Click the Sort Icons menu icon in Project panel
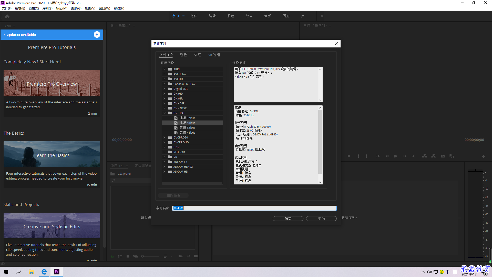 165,256
